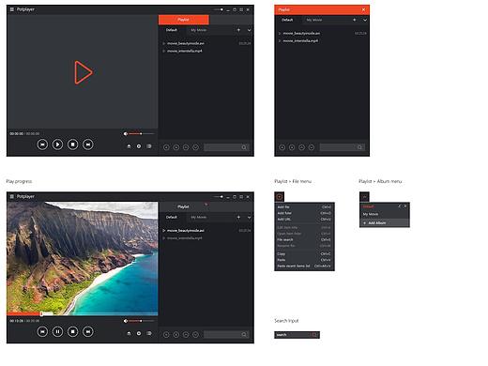The height and width of the screenshot is (366, 488).
Task: Adjust the volume slider in the upper player
Action: tap(141, 134)
